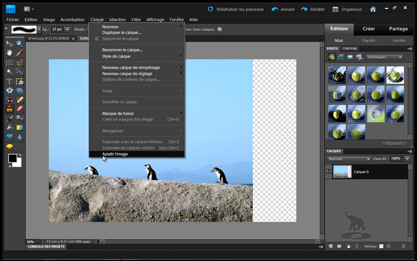
Task: Show Filters in the Effets panel
Action: click(x=332, y=57)
